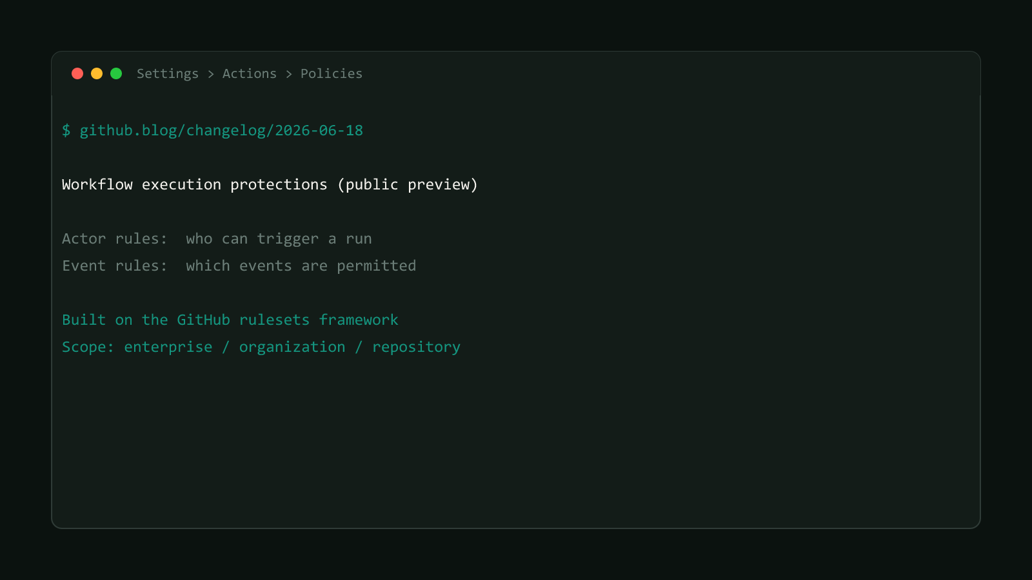Image resolution: width=1032 pixels, height=580 pixels.
Task: Click the green maximize window button
Action: 116,73
